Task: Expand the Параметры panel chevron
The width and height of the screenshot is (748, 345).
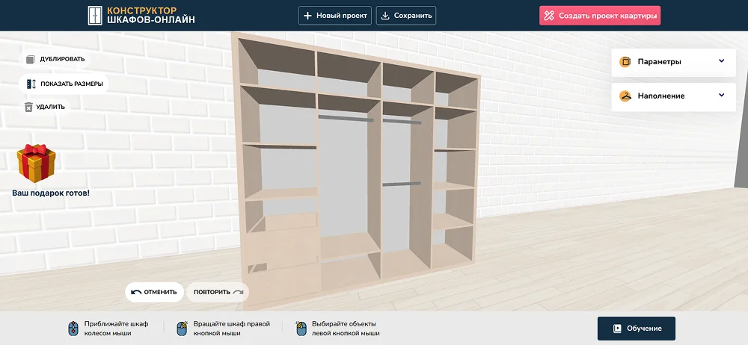Action: (721, 61)
